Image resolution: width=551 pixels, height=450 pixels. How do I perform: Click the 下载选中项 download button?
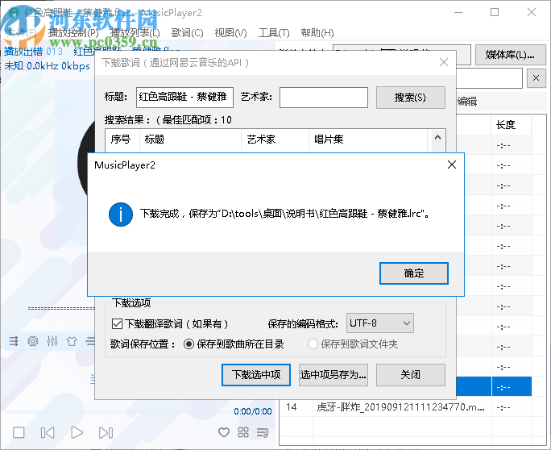click(x=256, y=375)
